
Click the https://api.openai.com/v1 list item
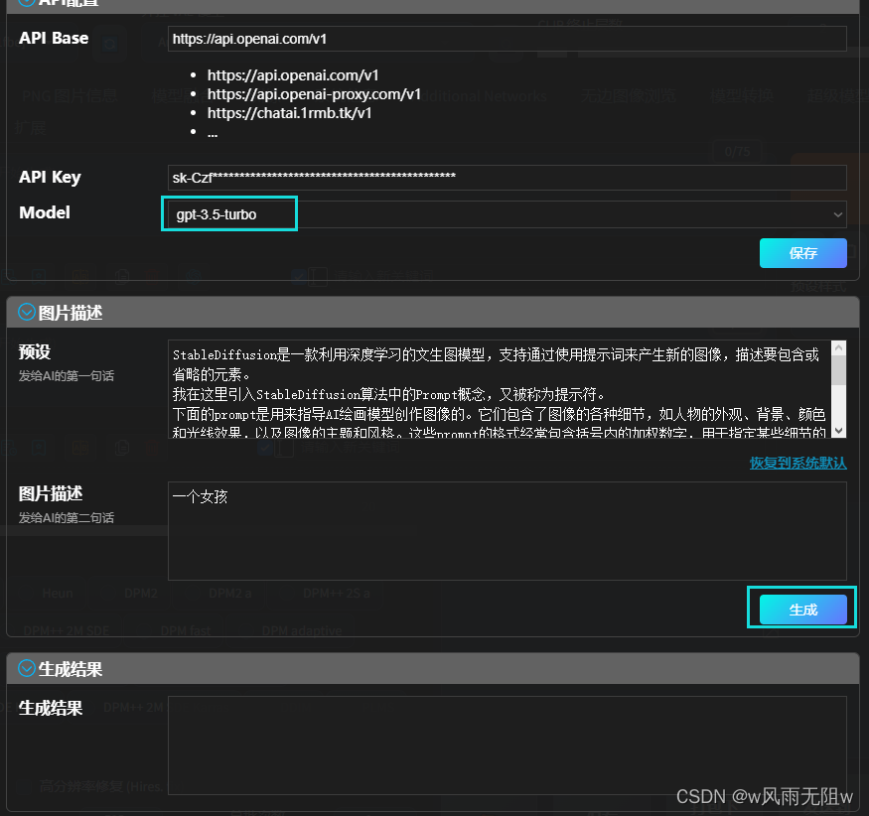click(x=293, y=75)
